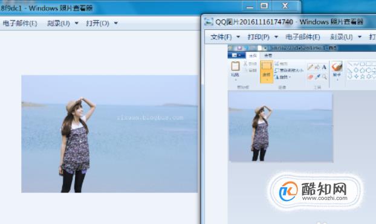Viewport: 376px width, 224px height.
Task: Click the www.coozhi.com watermark link
Action: pyautogui.click(x=325, y=198)
